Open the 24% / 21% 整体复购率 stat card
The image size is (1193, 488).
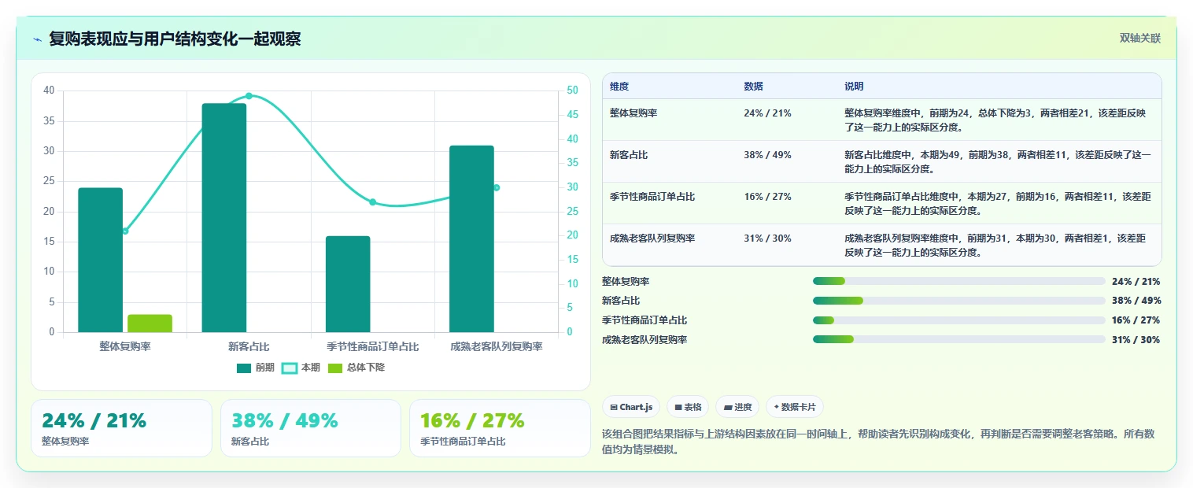click(122, 428)
